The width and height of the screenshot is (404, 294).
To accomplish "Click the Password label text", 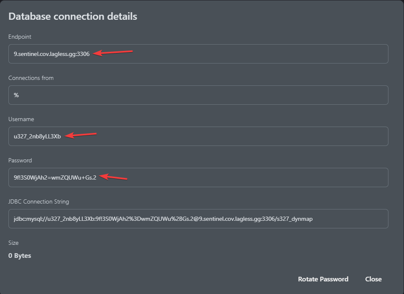I will (x=20, y=160).
